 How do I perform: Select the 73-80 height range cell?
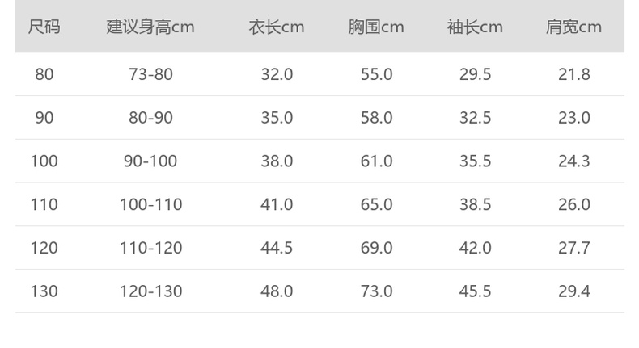click(x=150, y=74)
